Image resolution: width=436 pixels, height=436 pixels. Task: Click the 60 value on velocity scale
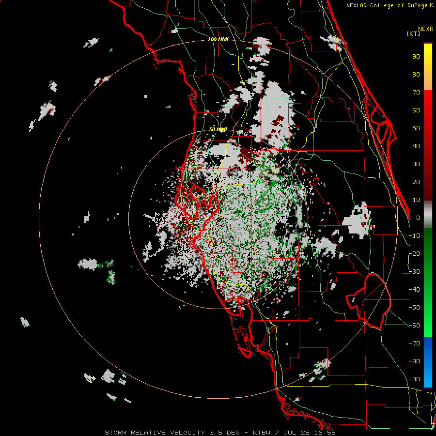tap(416, 110)
